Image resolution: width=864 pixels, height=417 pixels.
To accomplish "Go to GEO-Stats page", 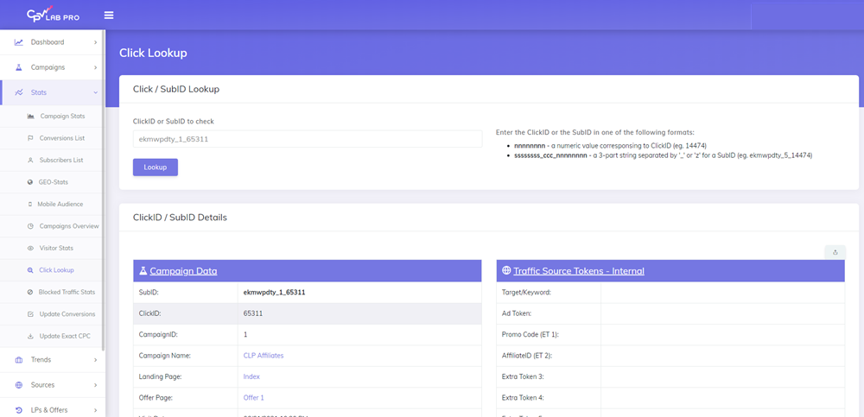I will click(x=54, y=182).
